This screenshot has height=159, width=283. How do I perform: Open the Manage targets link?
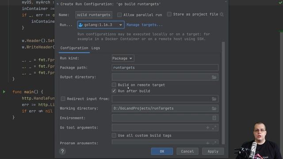click(x=145, y=25)
